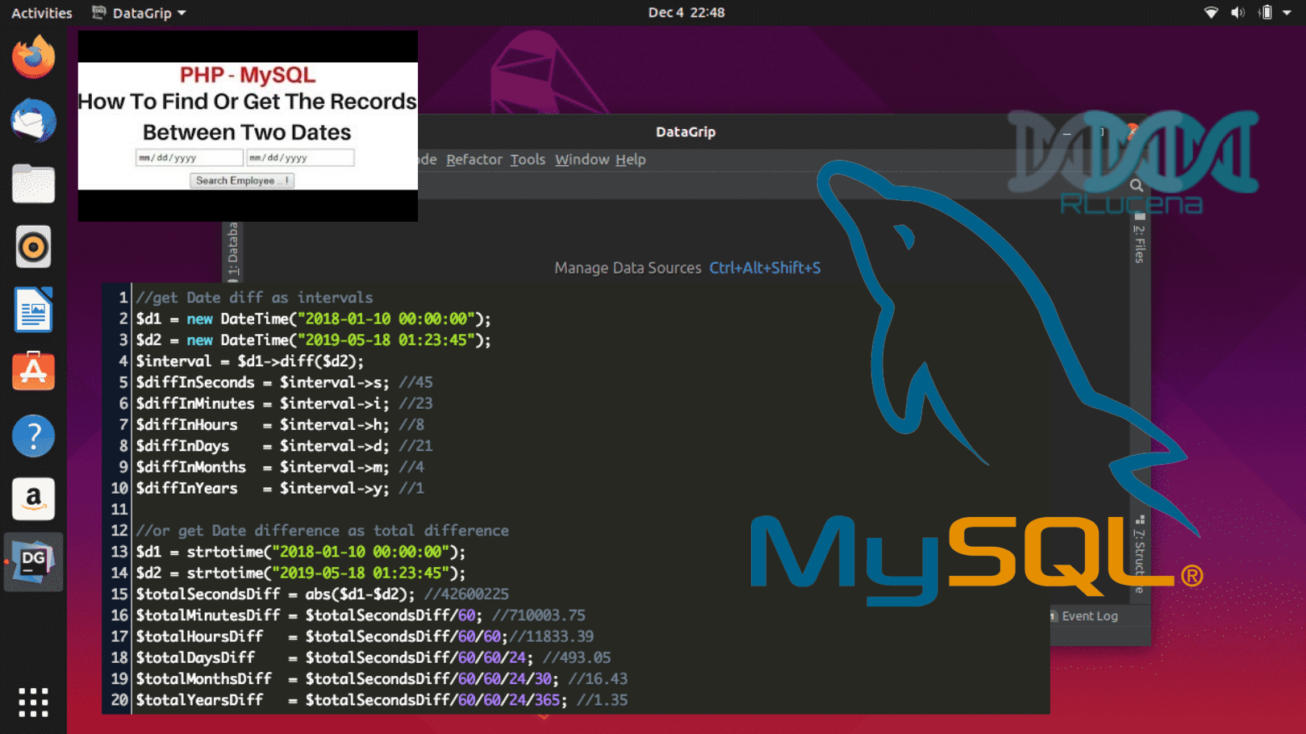Click the Search Employee button
Screen dimensions: 1306x734
click(242, 181)
